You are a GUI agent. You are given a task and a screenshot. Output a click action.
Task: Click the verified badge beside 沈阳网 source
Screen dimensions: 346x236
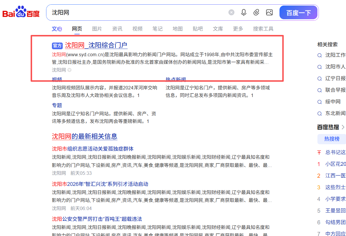[x=69, y=70]
